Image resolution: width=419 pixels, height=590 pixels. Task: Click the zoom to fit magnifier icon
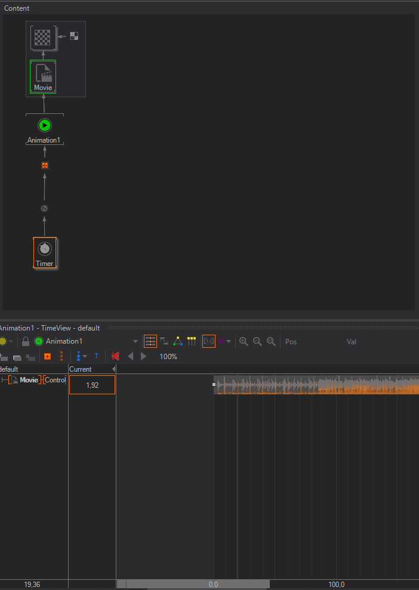coord(271,341)
